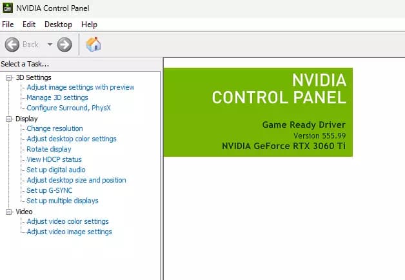Collapse the Video tree node
The height and width of the screenshot is (280, 405).
(x=9, y=212)
